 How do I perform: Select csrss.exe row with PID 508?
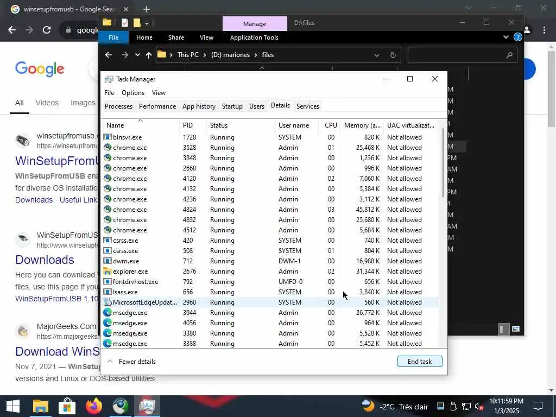tap(270, 251)
